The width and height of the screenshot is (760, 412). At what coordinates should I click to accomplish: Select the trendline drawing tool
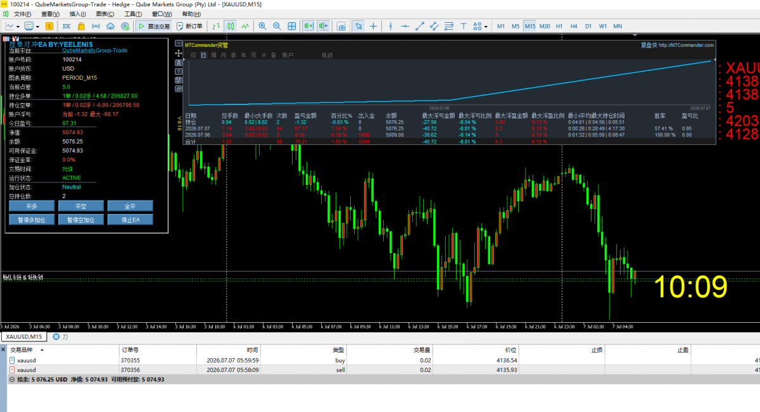[419, 26]
